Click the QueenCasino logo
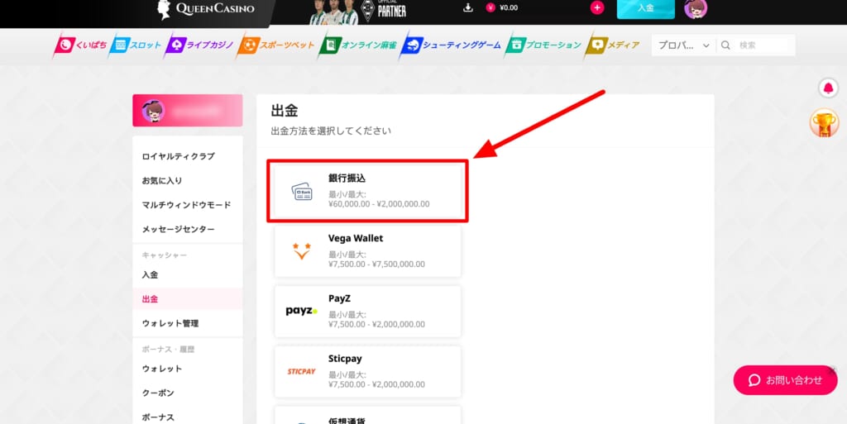Image resolution: width=847 pixels, height=424 pixels. [x=206, y=8]
